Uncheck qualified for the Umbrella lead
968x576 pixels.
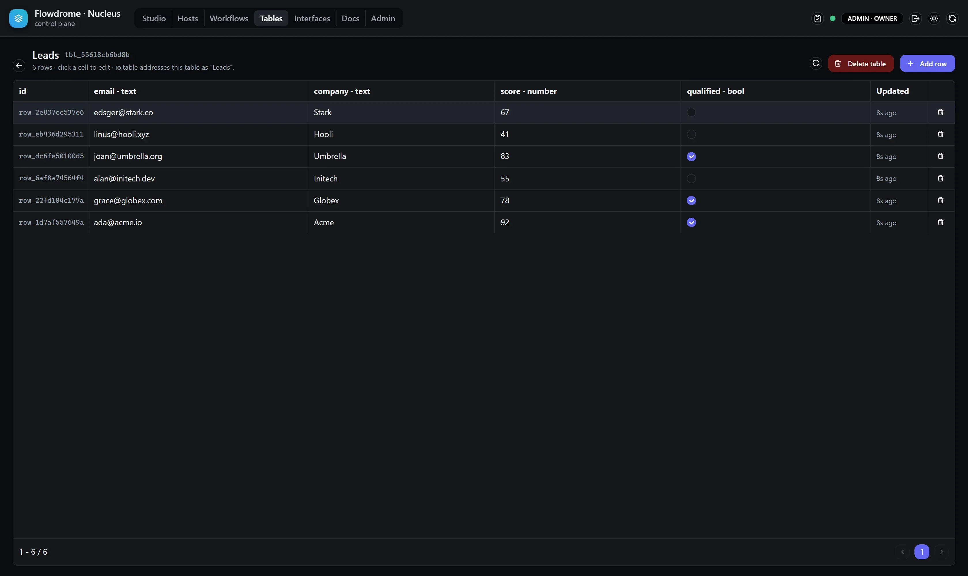pyautogui.click(x=691, y=156)
